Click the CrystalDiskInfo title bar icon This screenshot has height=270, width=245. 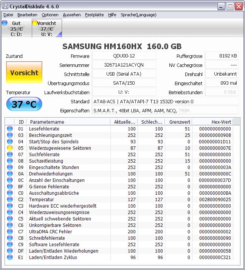5,6
